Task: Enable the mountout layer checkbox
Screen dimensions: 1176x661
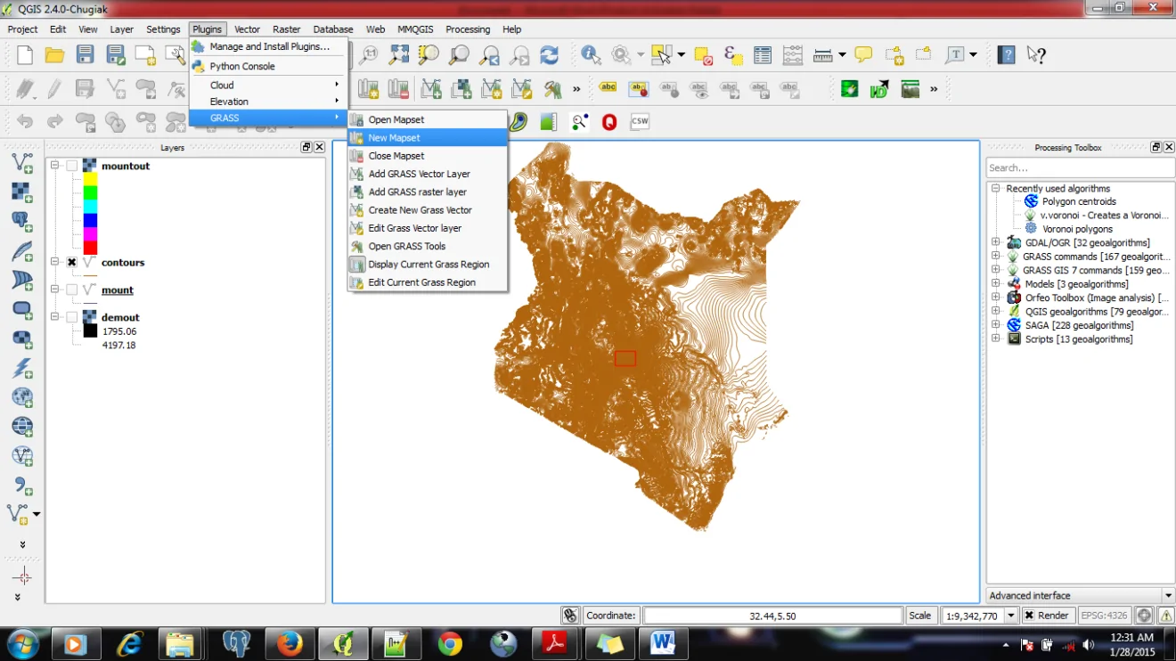Action: pos(71,166)
